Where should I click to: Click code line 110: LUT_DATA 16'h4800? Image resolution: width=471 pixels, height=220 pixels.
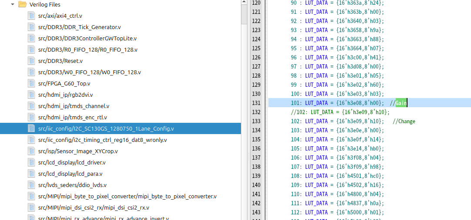point(337,194)
